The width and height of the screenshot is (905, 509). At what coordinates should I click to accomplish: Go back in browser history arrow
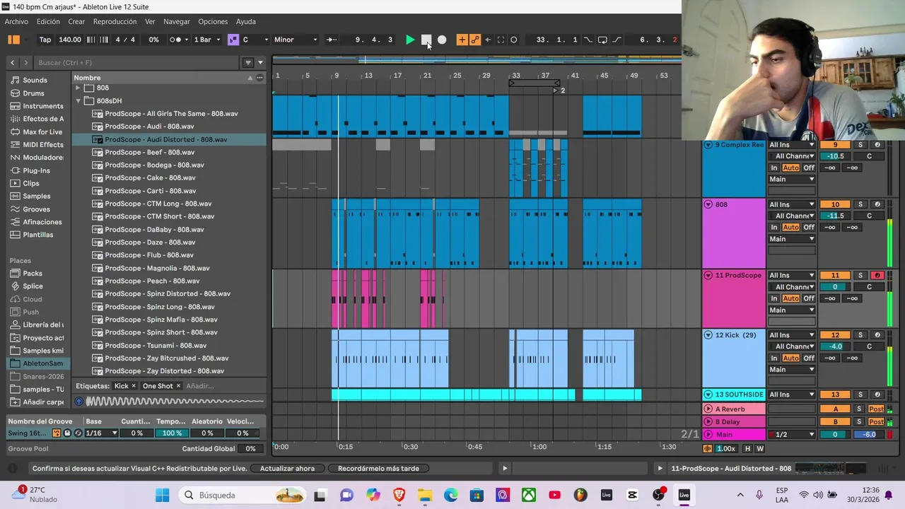[12, 62]
